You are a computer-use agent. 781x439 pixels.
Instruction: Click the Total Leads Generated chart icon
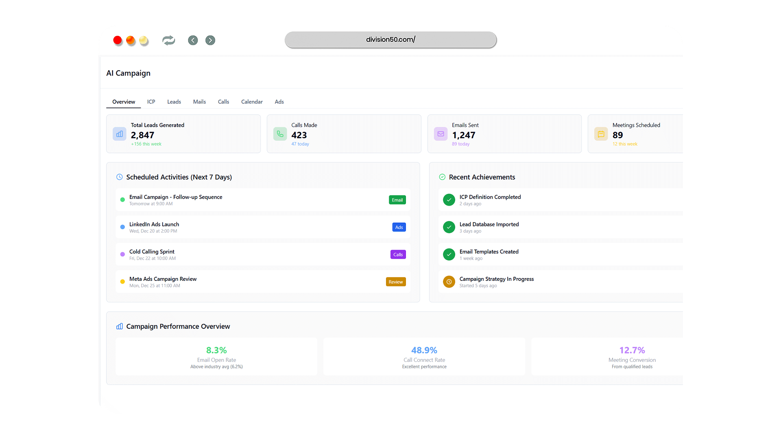120,134
